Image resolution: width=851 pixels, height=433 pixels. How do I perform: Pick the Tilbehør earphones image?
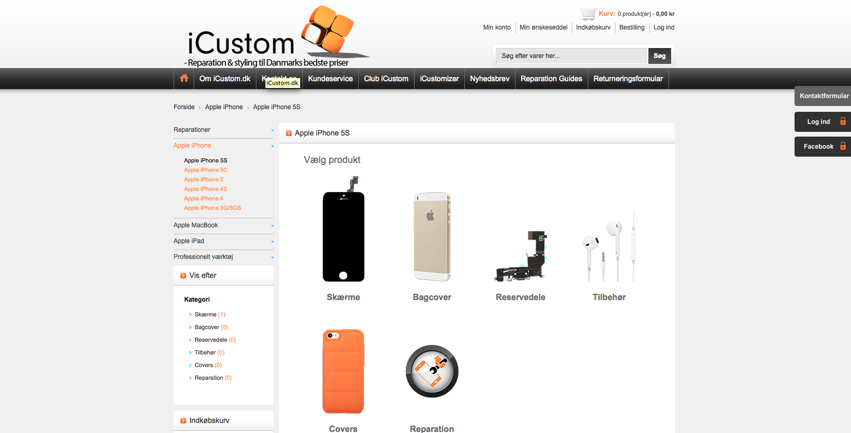[609, 246]
